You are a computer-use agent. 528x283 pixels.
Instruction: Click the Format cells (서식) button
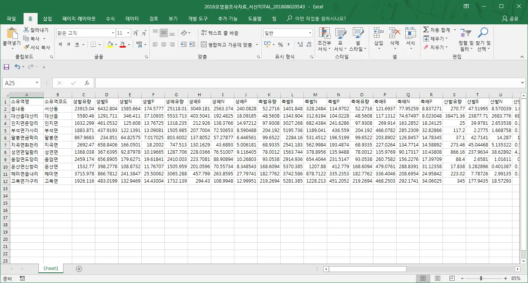(410, 39)
